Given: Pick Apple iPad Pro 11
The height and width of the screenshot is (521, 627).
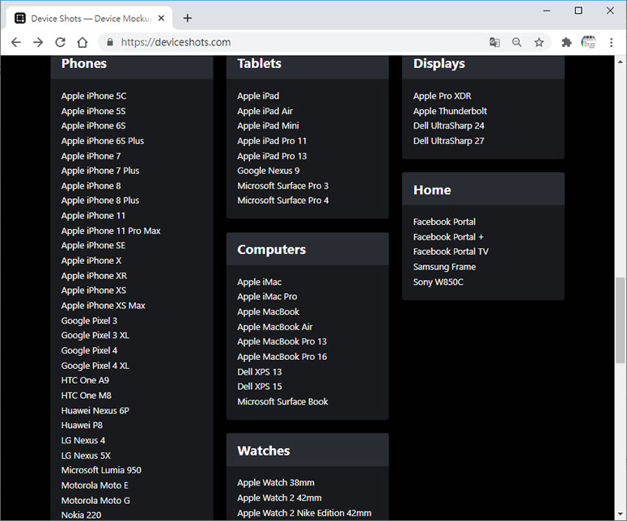Looking at the screenshot, I should point(272,141).
